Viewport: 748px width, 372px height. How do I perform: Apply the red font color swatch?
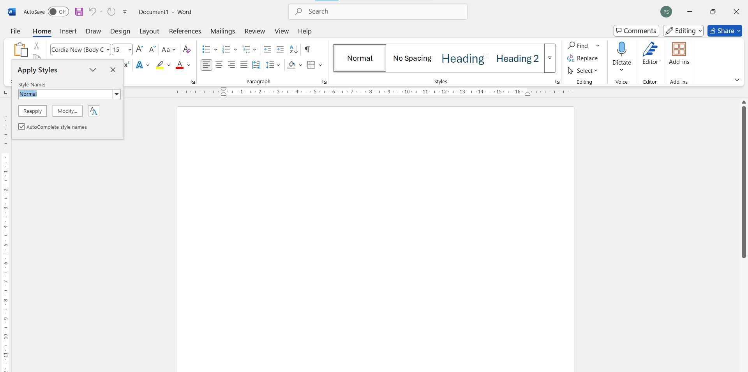(x=180, y=65)
